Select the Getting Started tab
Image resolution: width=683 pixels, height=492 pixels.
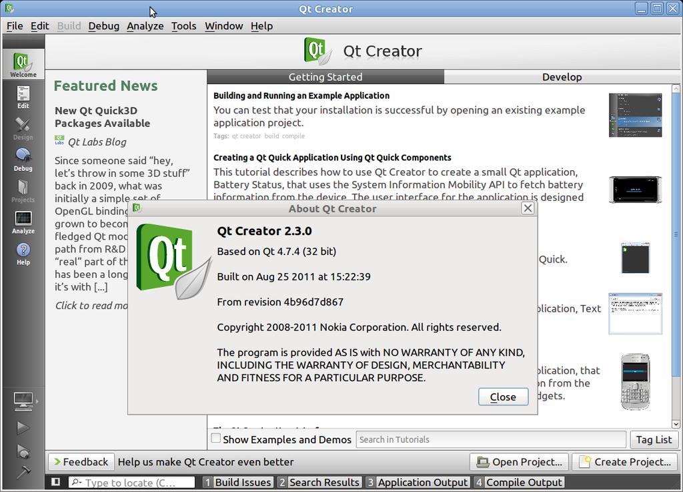click(x=325, y=77)
